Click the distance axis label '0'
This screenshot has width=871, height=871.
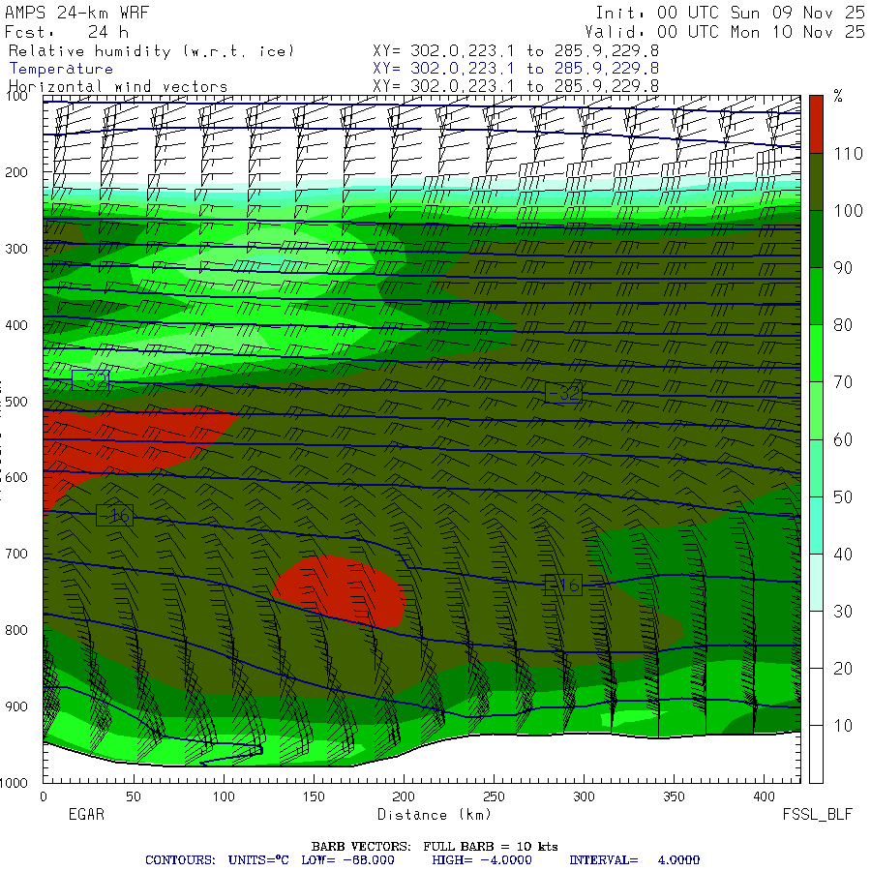tap(44, 796)
